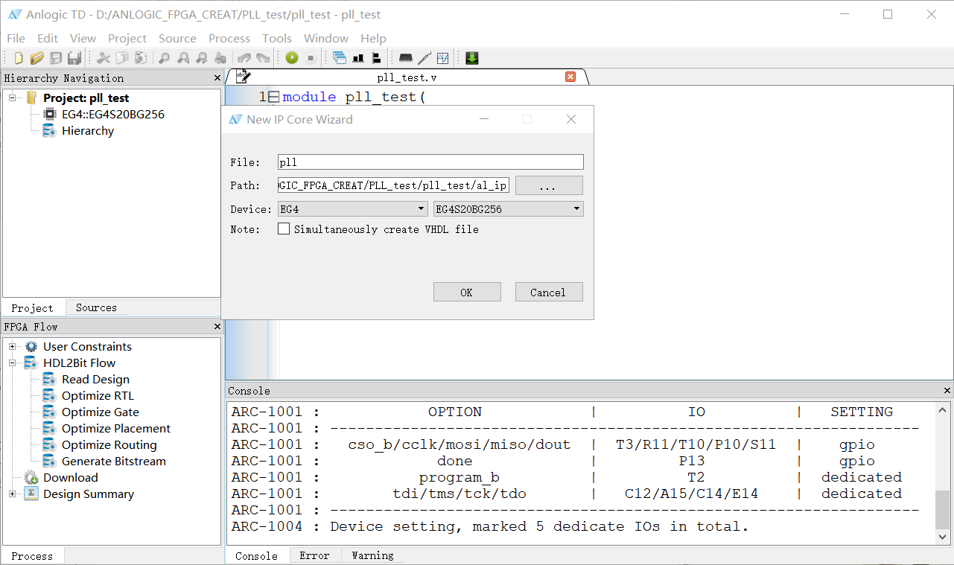
Task: Open the View menu
Action: coord(83,39)
